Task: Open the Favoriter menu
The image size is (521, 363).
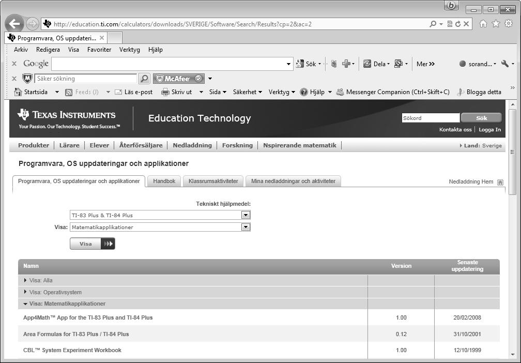Action: (x=99, y=50)
